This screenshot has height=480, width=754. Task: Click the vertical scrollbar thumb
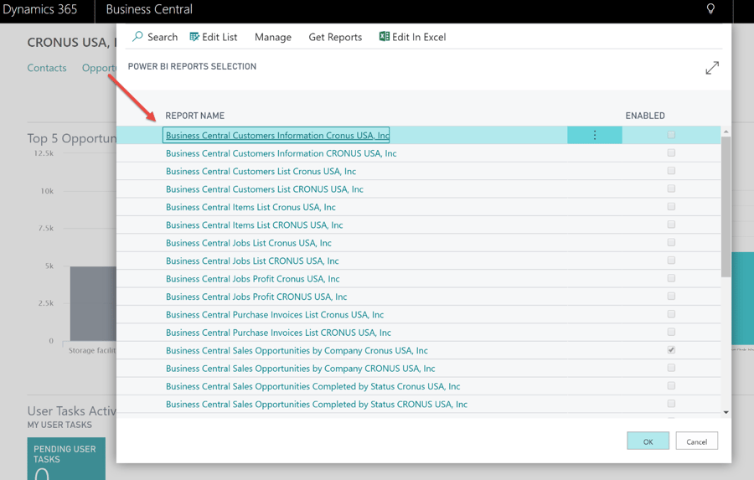(x=726, y=207)
